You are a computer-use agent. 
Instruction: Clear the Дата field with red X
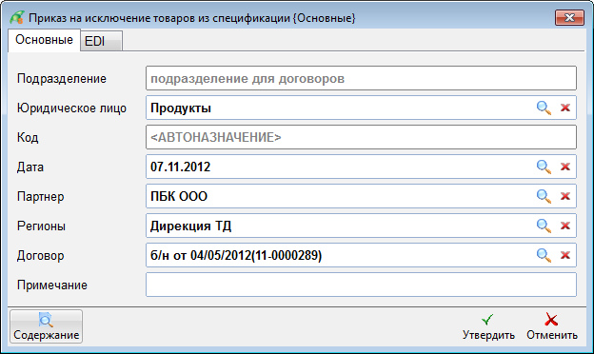point(565,167)
